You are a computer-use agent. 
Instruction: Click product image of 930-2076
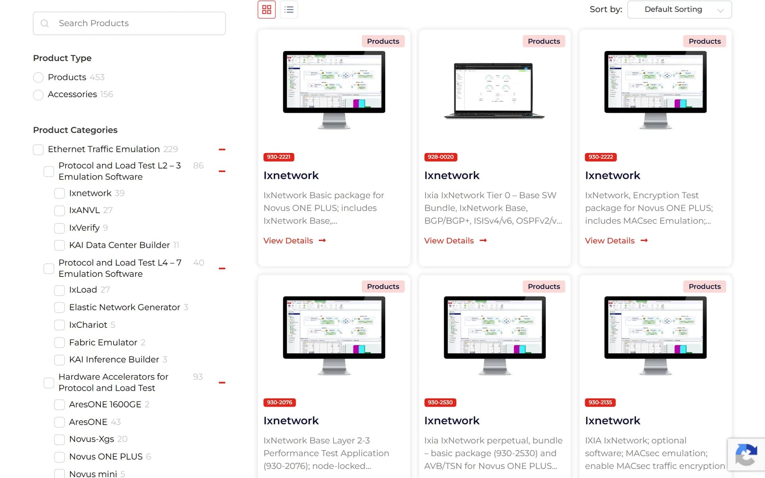pos(334,335)
